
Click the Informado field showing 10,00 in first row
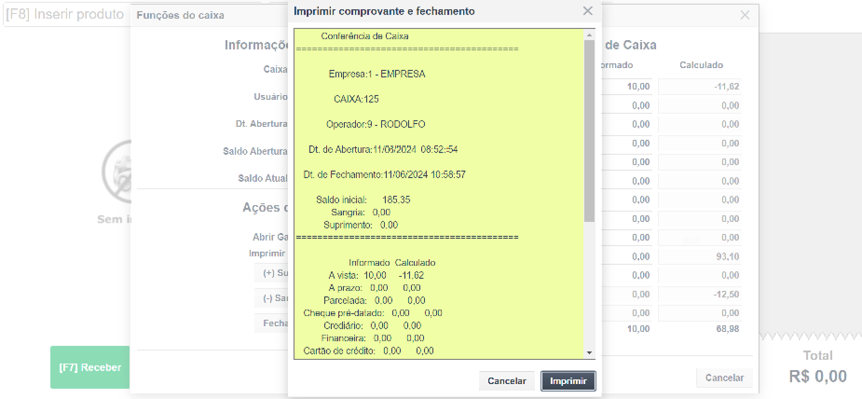point(627,86)
